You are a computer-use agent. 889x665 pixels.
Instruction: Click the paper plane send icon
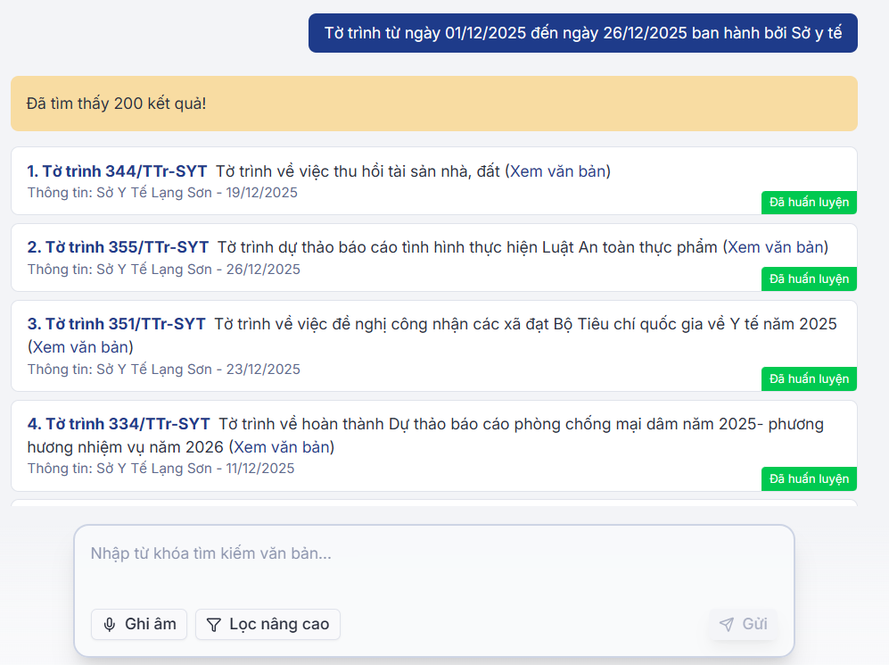(x=727, y=624)
